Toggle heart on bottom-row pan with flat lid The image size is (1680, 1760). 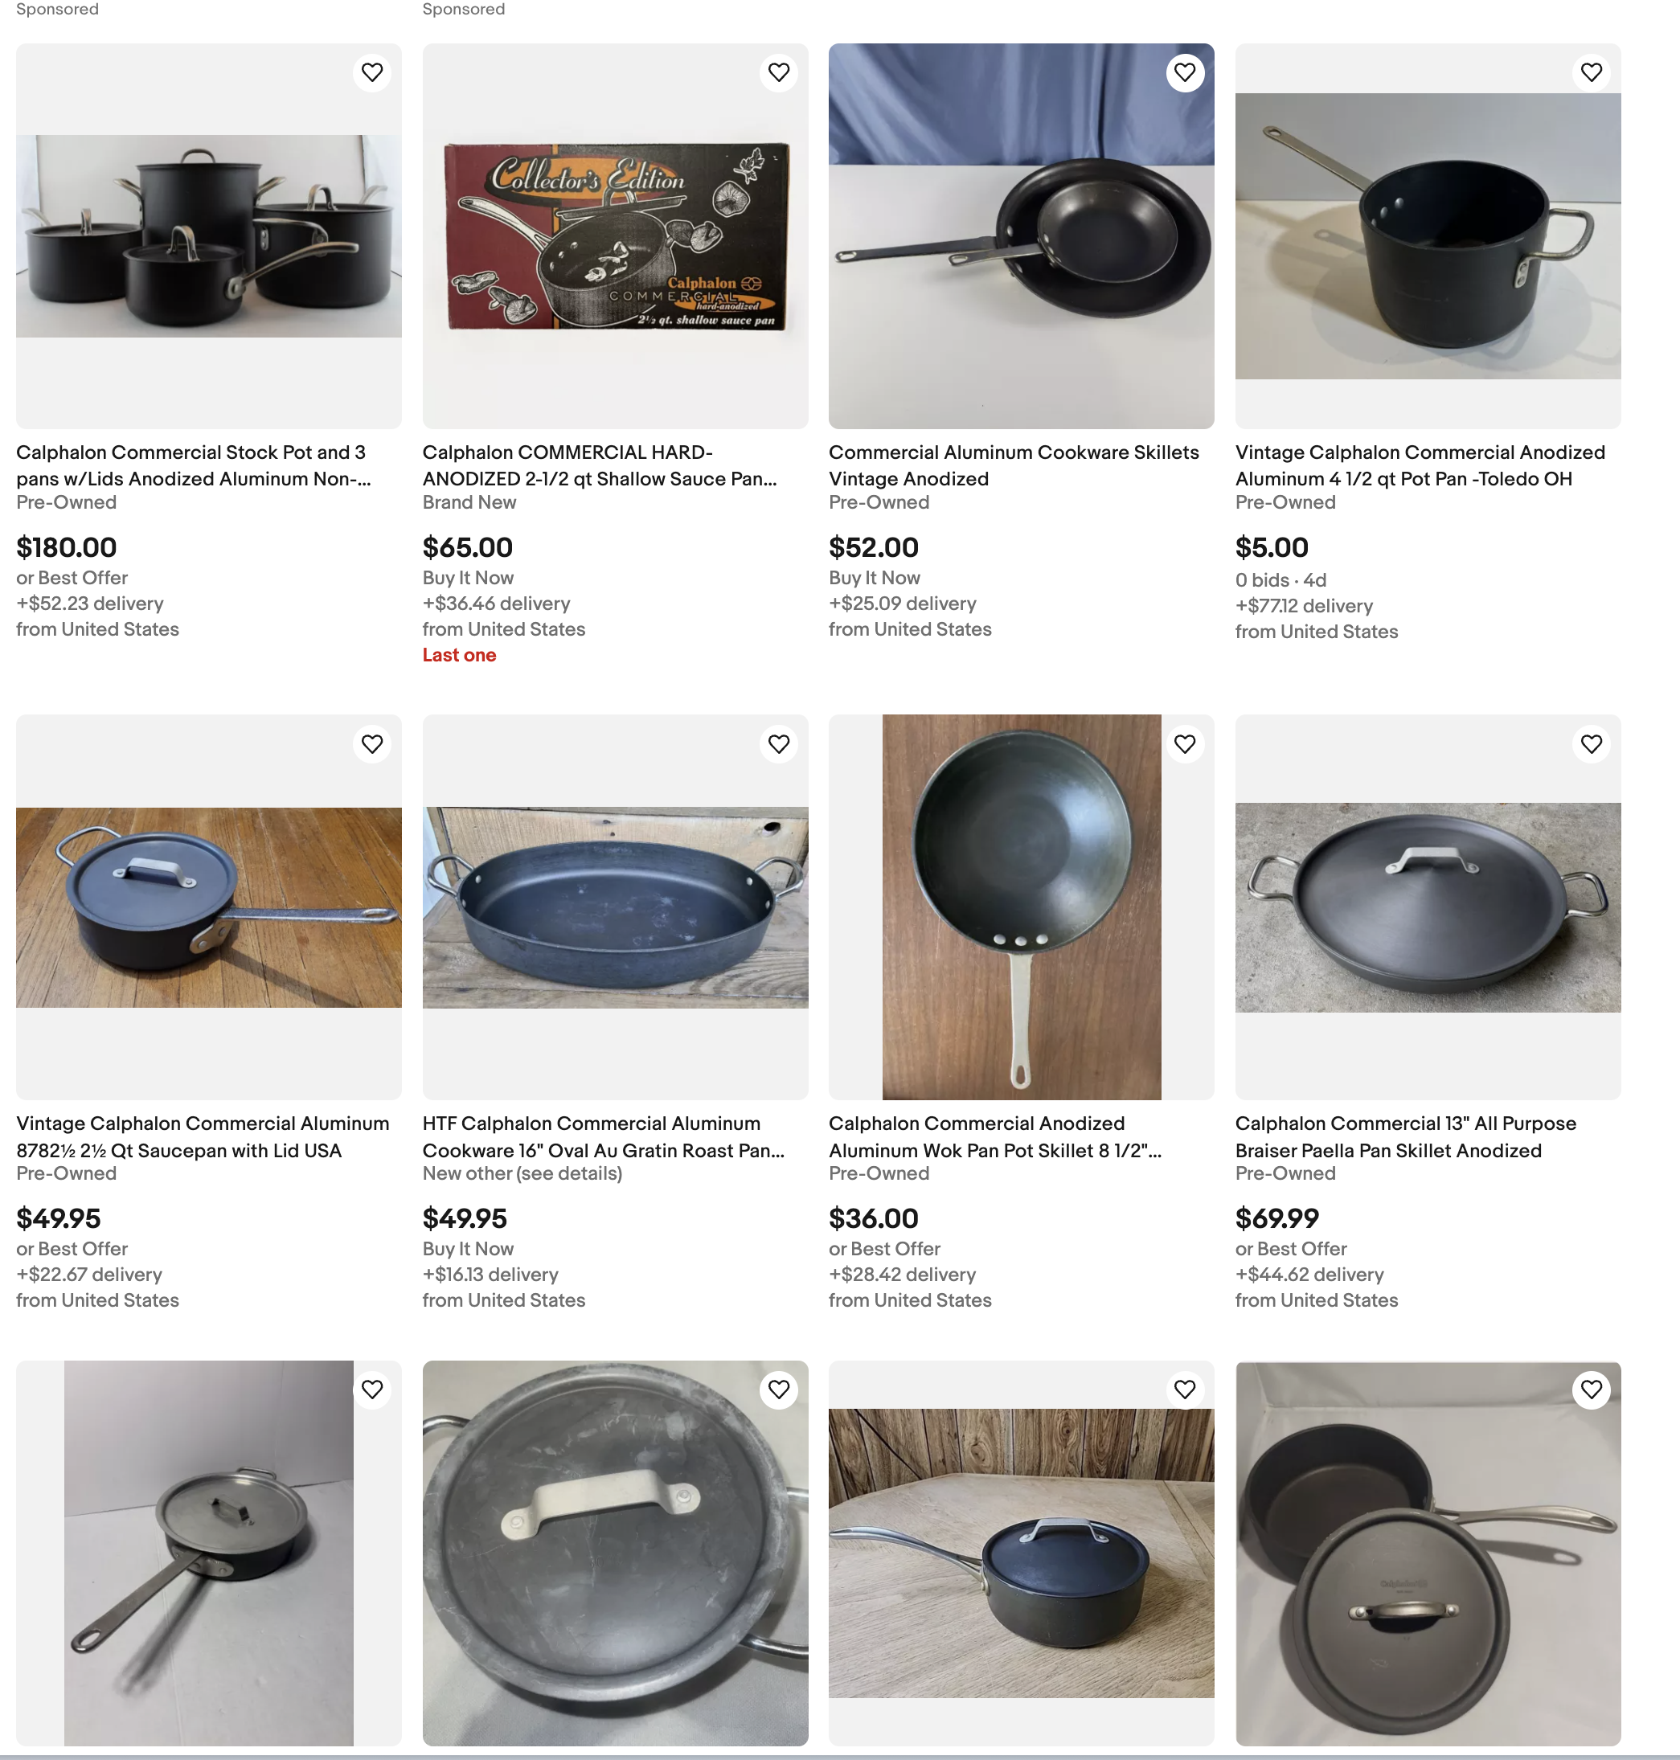(371, 1390)
